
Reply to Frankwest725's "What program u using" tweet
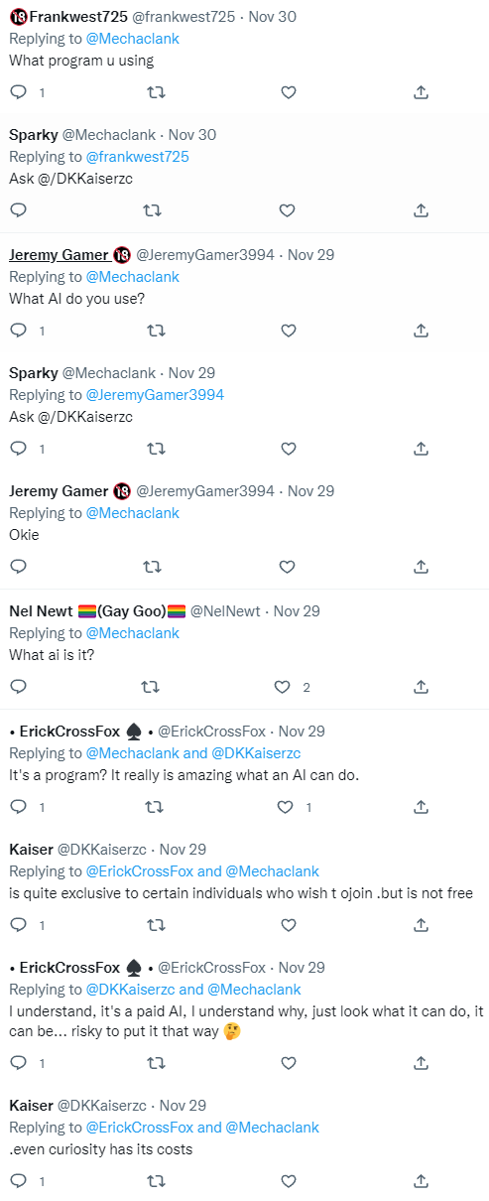tap(18, 92)
